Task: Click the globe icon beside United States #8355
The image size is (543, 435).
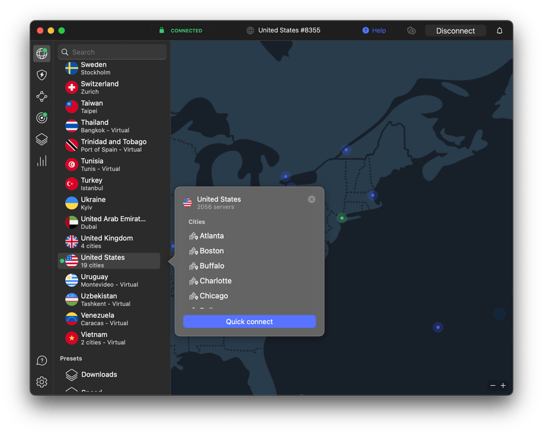Action: point(250,30)
